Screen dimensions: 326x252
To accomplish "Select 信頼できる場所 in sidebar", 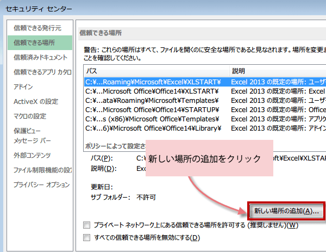I will tap(40, 42).
